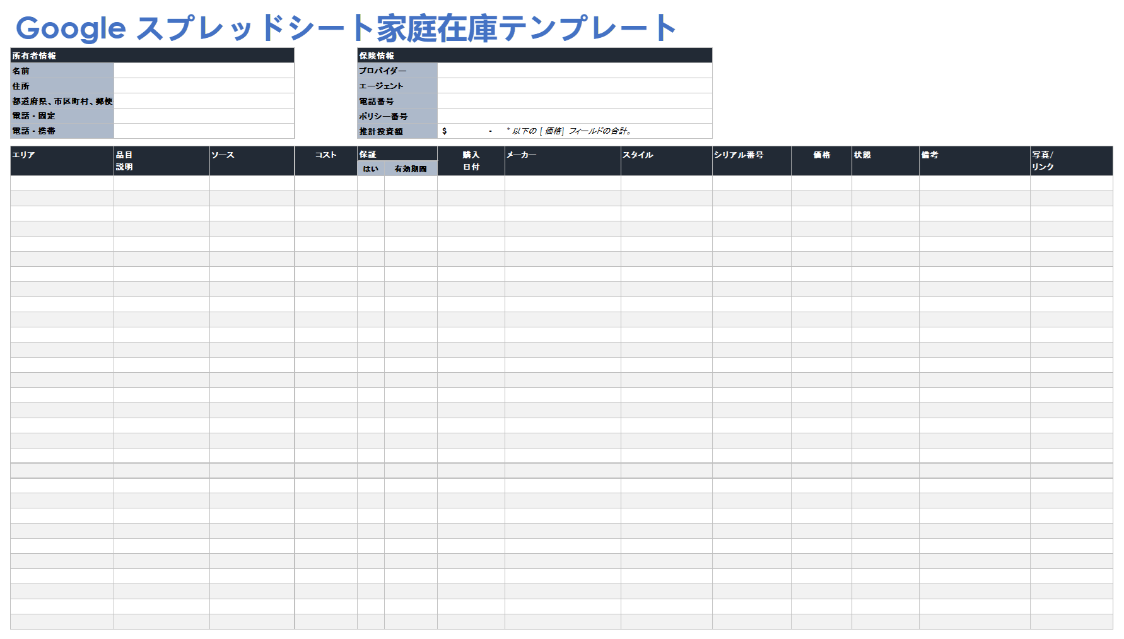The width and height of the screenshot is (1124, 639).
Task: Select the エリア column header
Action: pyautogui.click(x=62, y=161)
